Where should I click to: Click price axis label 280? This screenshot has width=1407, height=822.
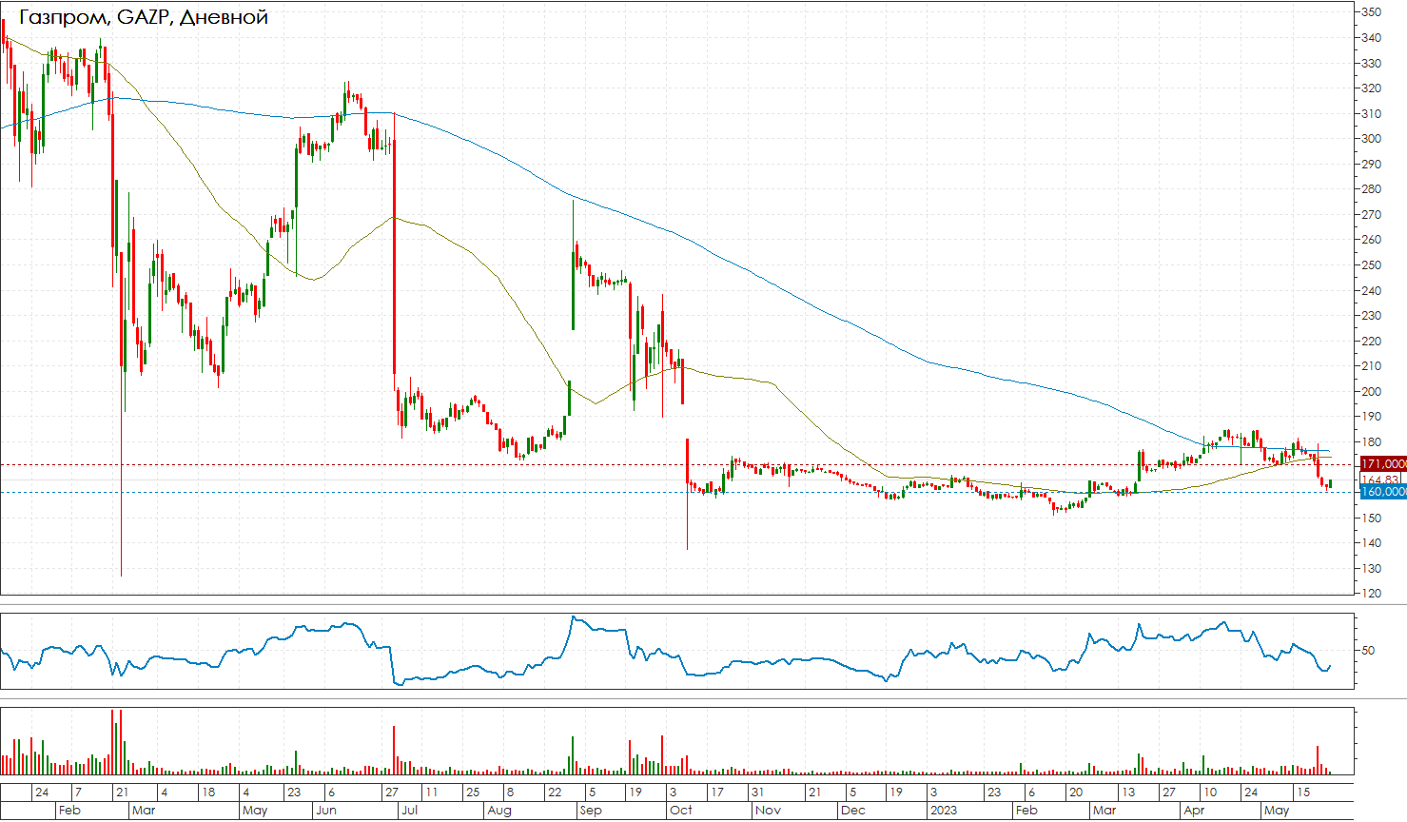click(x=1372, y=189)
